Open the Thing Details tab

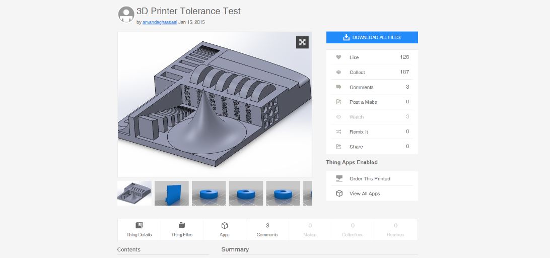tap(139, 230)
